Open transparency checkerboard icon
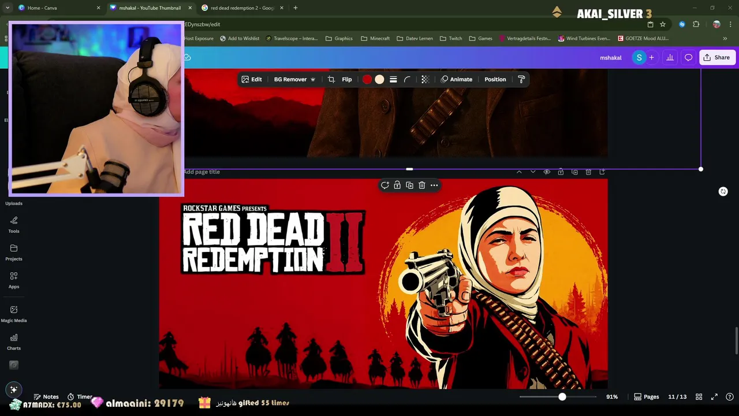This screenshot has height=416, width=739. (x=425, y=79)
